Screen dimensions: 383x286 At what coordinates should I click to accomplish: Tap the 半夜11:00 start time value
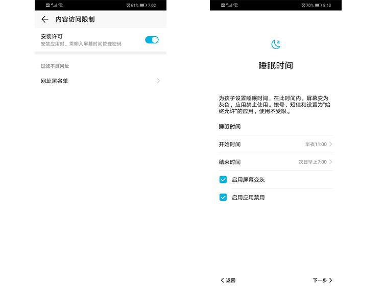(x=316, y=145)
